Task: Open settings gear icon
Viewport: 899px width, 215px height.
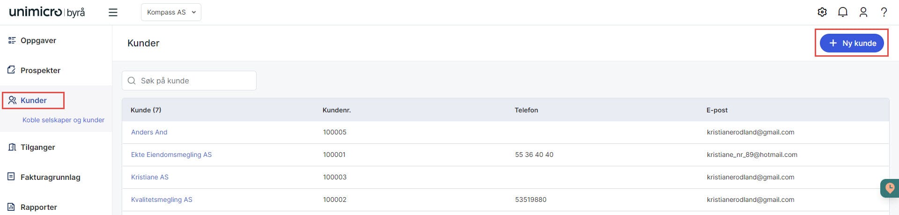Action: 822,12
